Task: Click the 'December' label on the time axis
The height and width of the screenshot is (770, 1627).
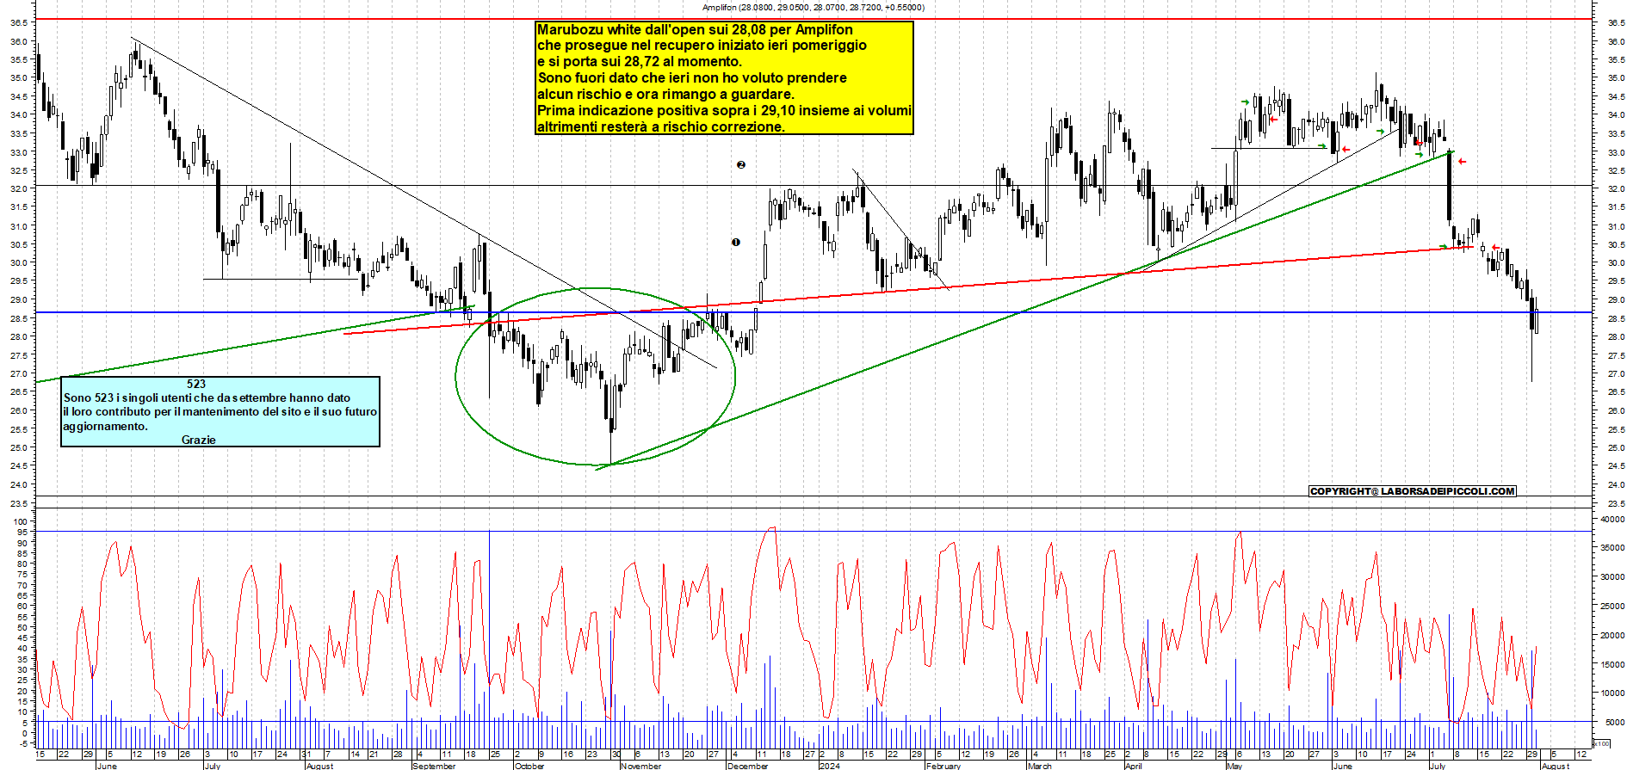Action: pos(747,766)
